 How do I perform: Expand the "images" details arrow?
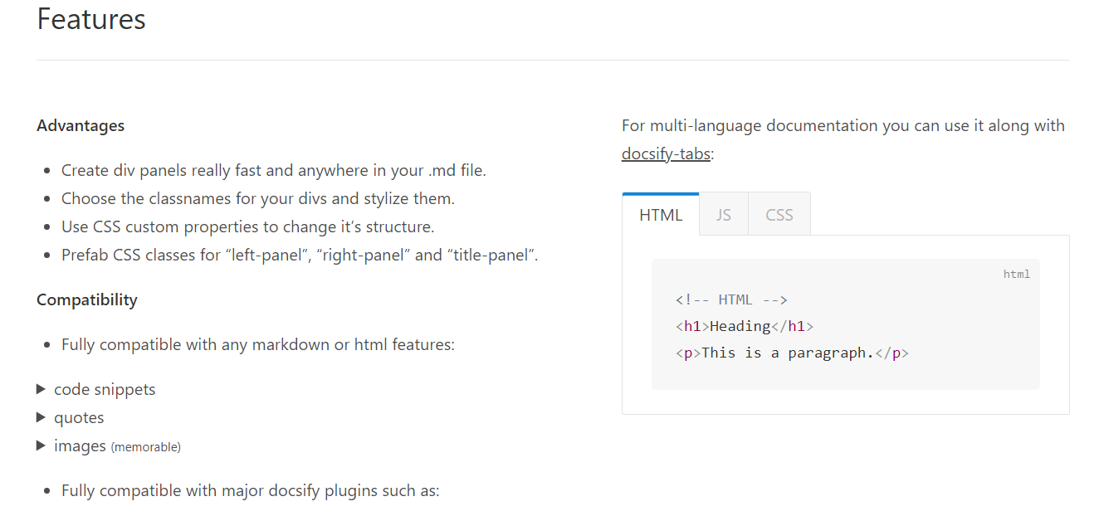point(42,445)
